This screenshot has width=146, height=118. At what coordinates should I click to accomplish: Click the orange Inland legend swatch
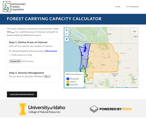(68, 82)
